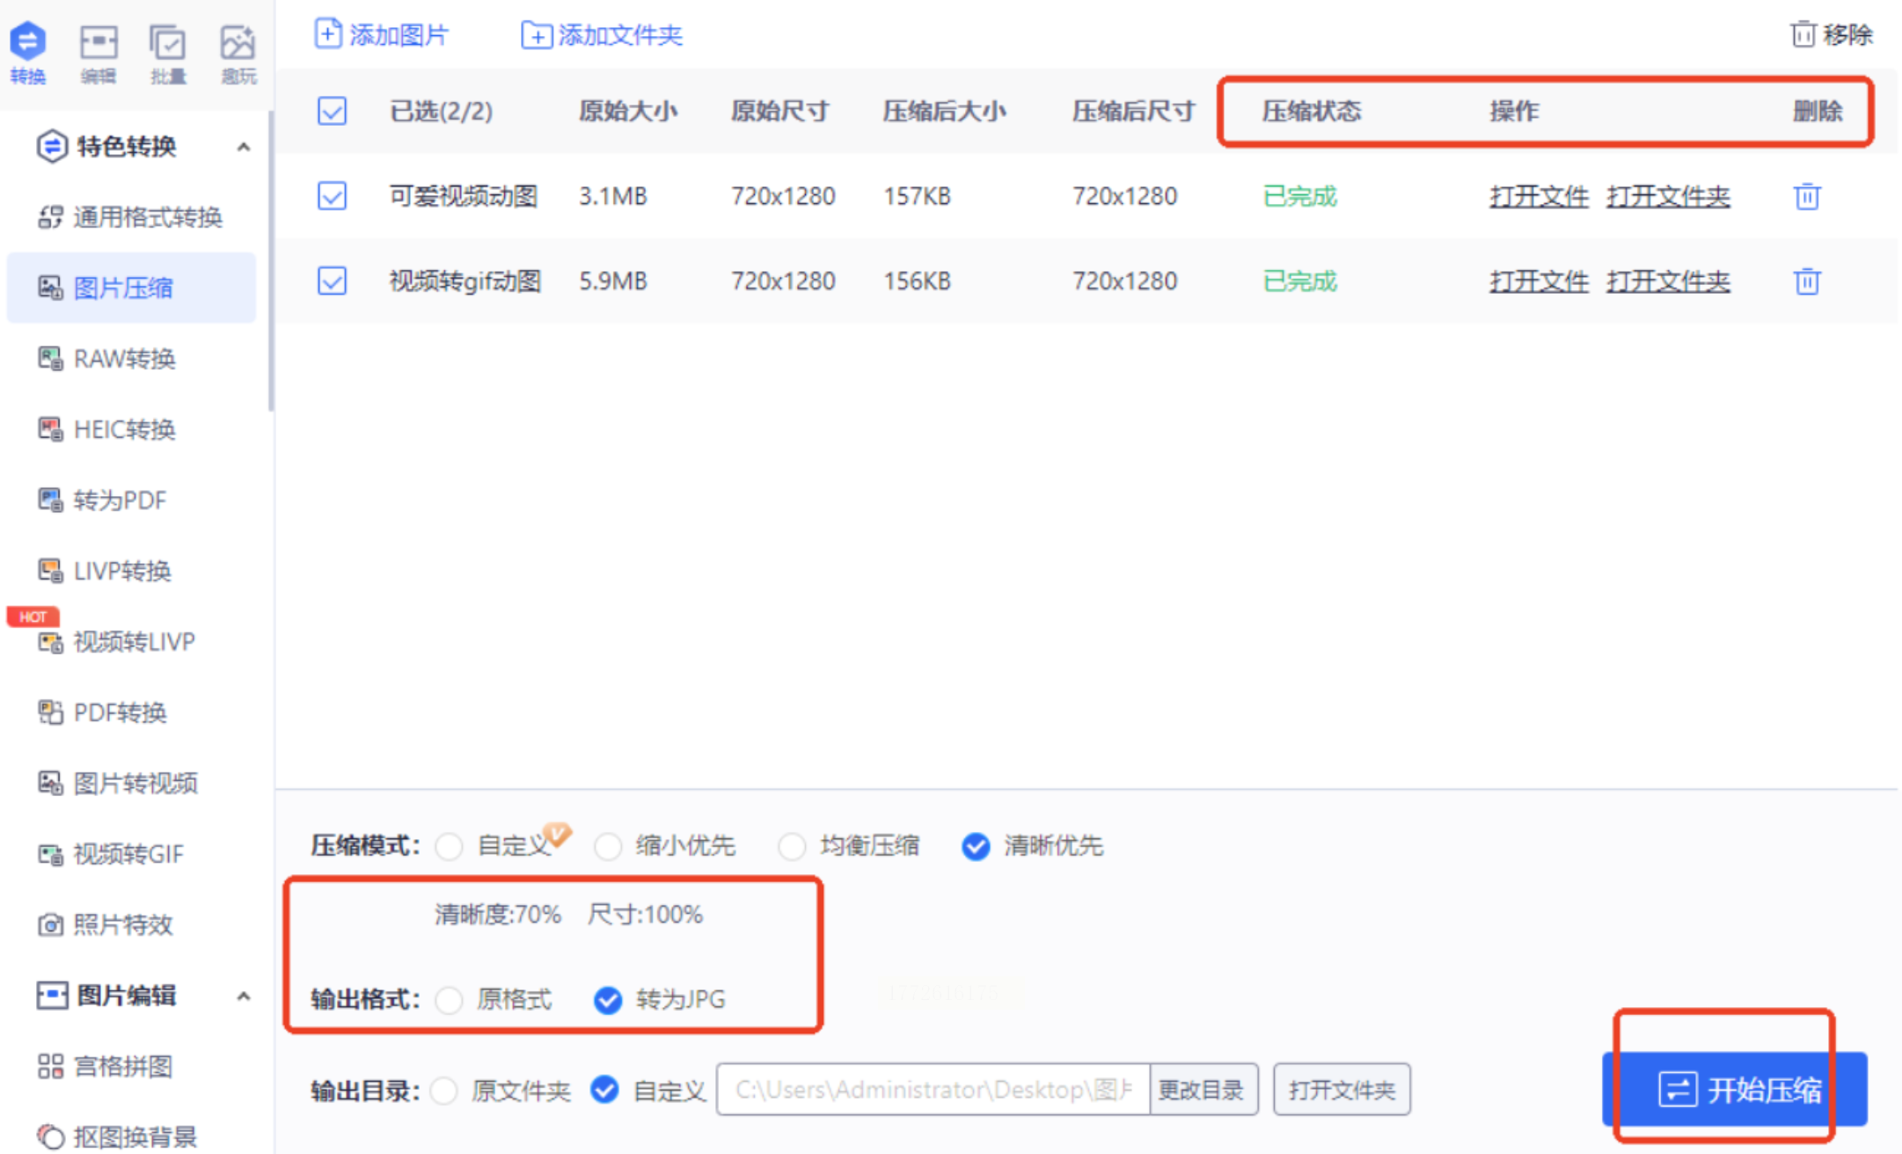Open 视频转GIF in sidebar

click(x=128, y=854)
